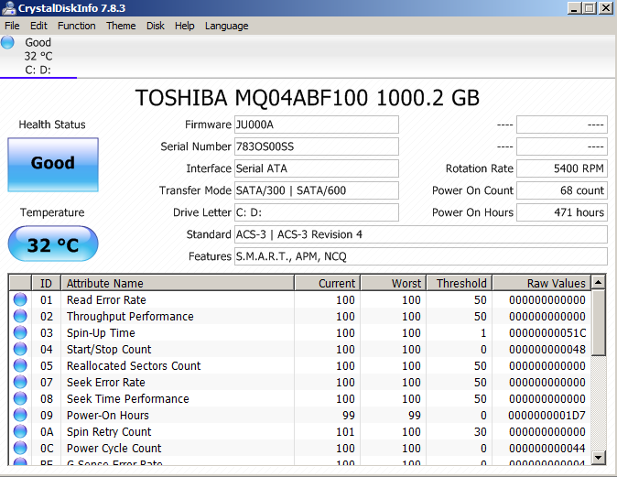This screenshot has width=617, height=477.
Task: Click the Worst column header
Action: [x=394, y=284]
